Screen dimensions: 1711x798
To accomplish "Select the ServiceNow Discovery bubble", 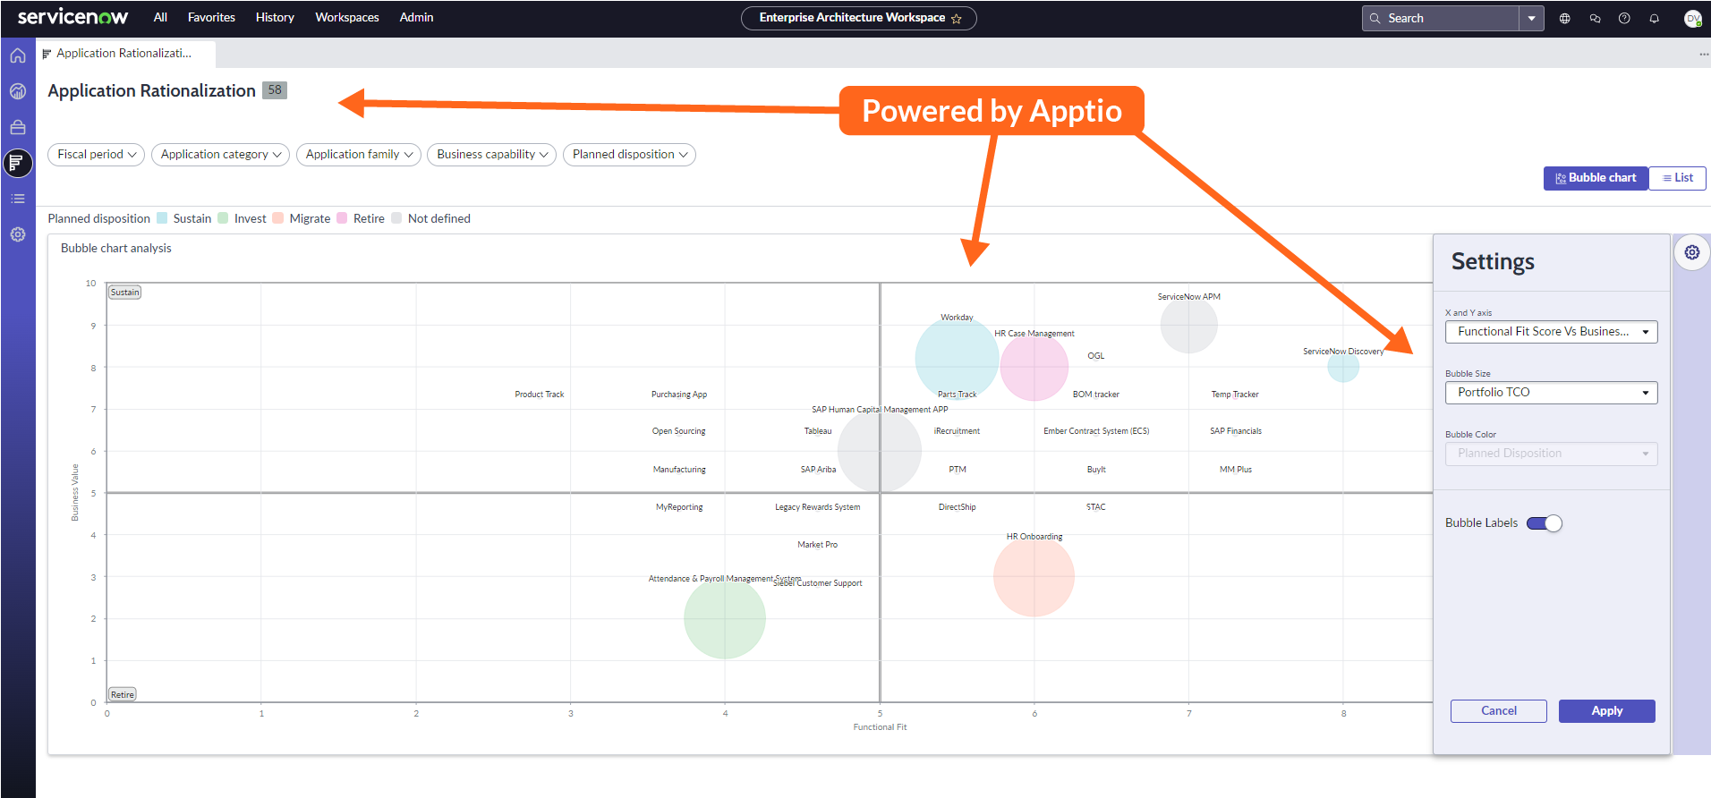I will tap(1343, 367).
